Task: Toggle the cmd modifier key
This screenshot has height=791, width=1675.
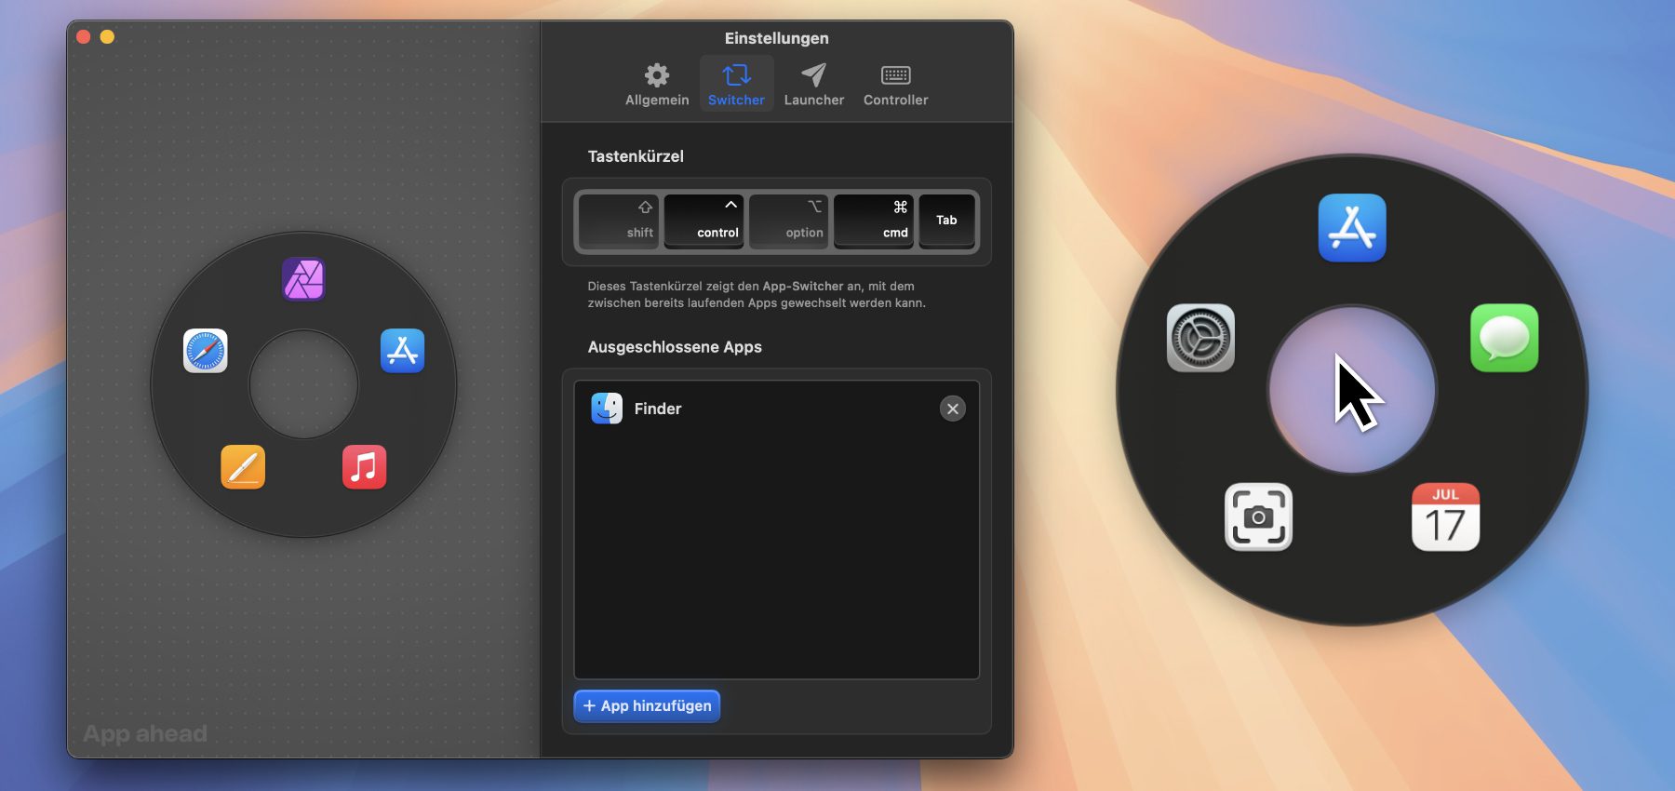Action: [x=874, y=221]
